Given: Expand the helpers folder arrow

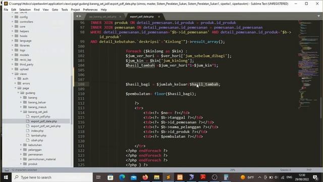Looking at the screenshot, I should (x=13, y=31).
